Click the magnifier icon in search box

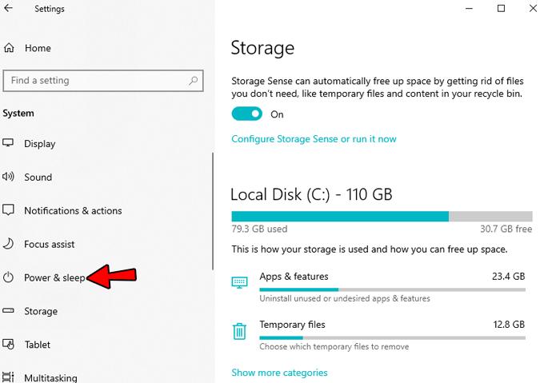[194, 81]
